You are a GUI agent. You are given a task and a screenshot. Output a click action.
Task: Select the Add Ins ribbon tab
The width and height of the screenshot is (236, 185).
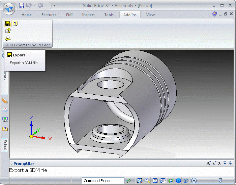130,15
